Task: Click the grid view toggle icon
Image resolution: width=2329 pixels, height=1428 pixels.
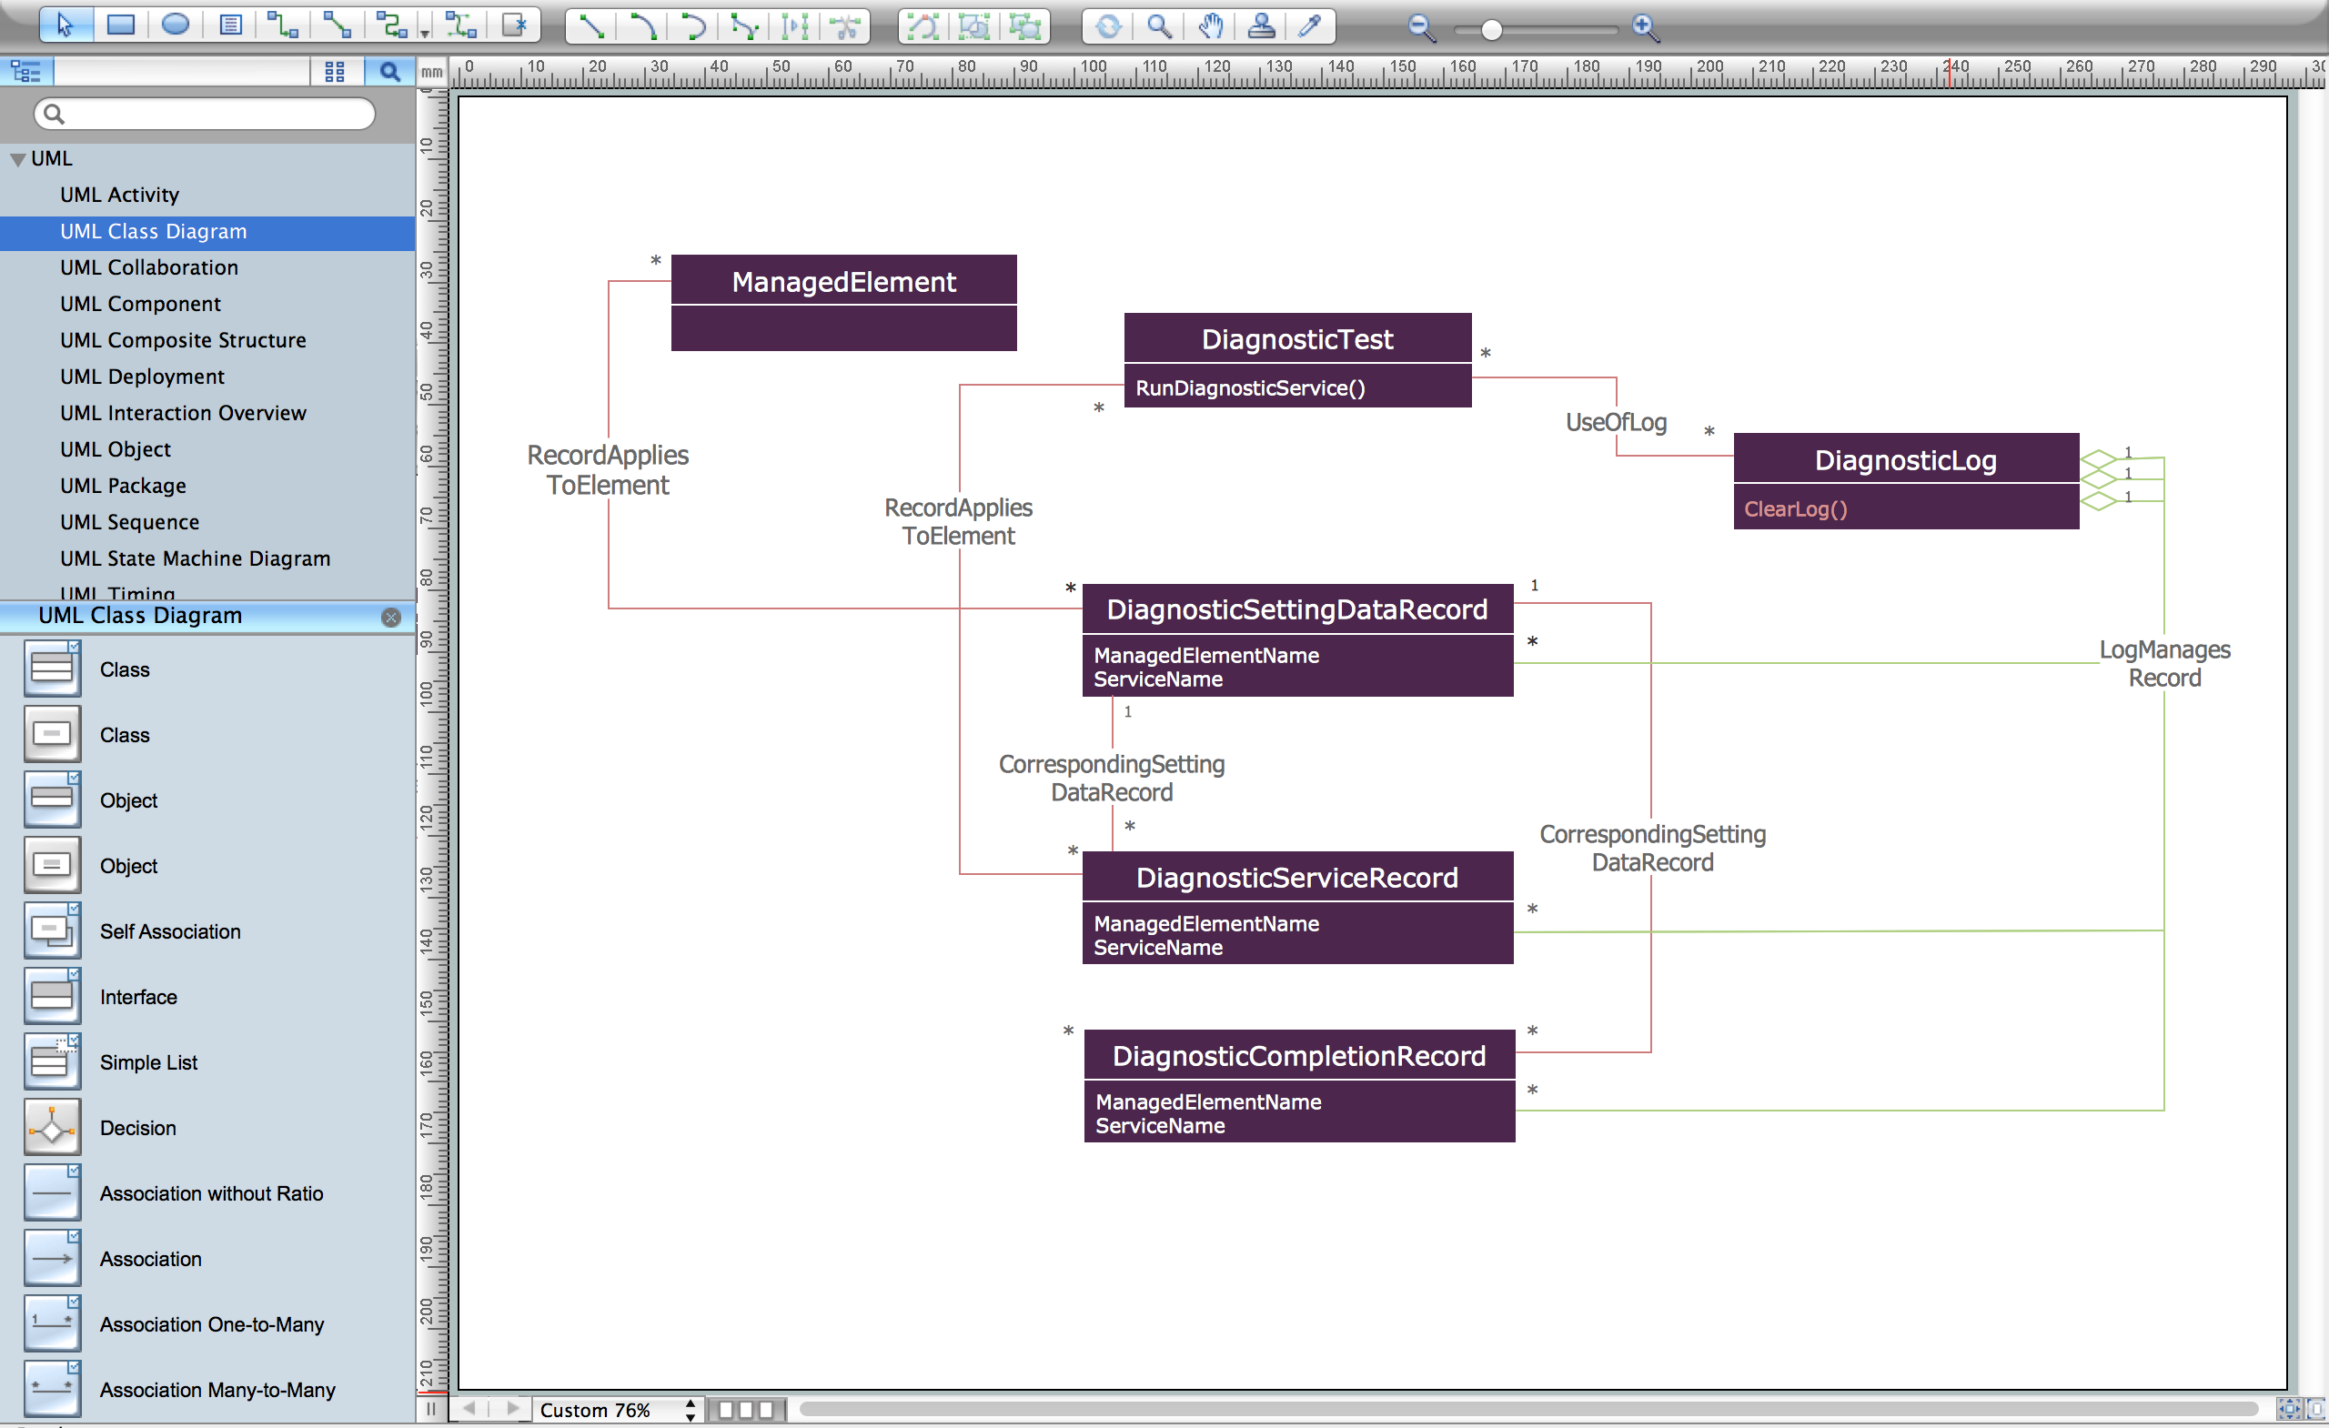Action: (x=333, y=73)
